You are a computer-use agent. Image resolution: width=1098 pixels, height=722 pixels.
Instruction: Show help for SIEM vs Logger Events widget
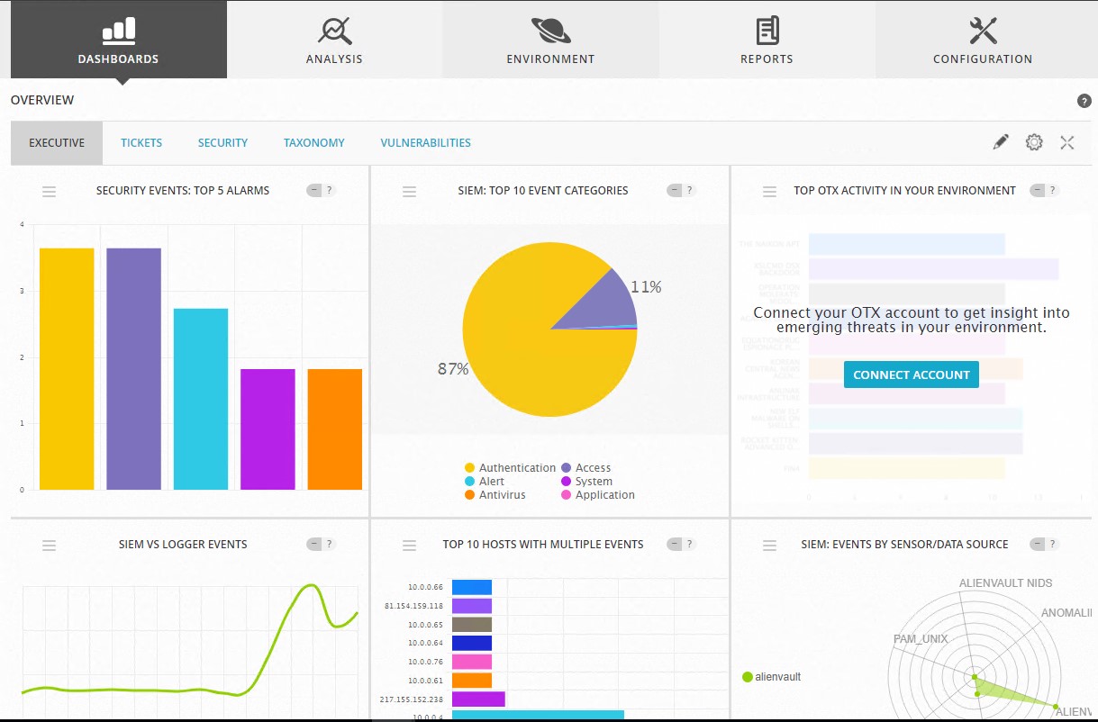coord(330,545)
